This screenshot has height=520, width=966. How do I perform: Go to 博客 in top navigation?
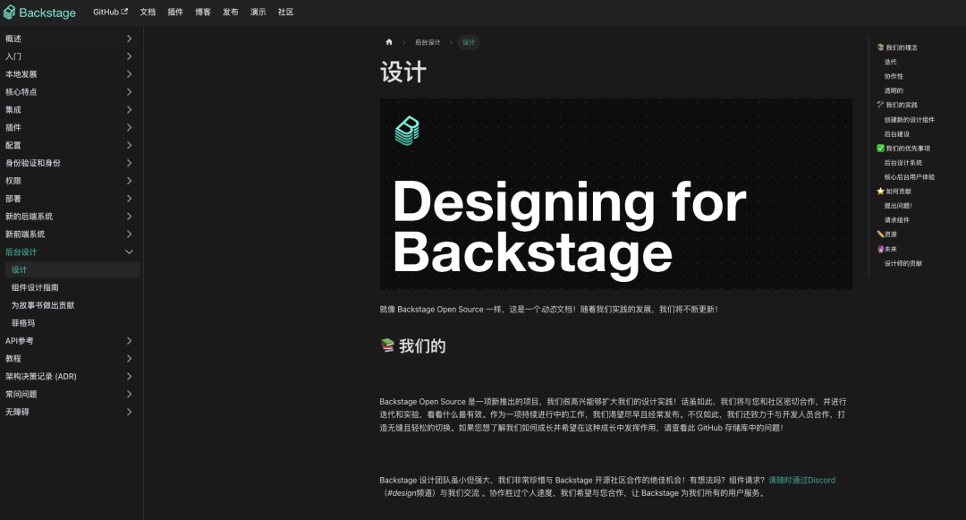coord(203,13)
